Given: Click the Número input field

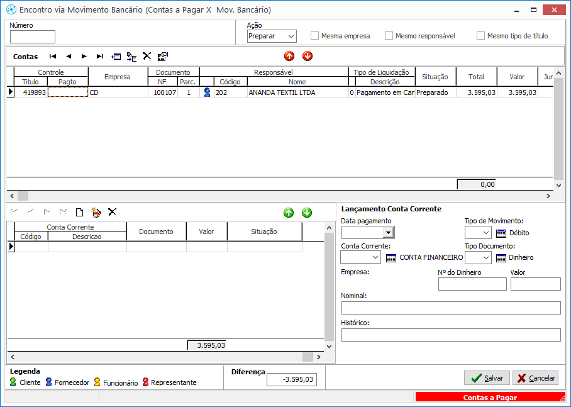Looking at the screenshot, I should 33,37.
